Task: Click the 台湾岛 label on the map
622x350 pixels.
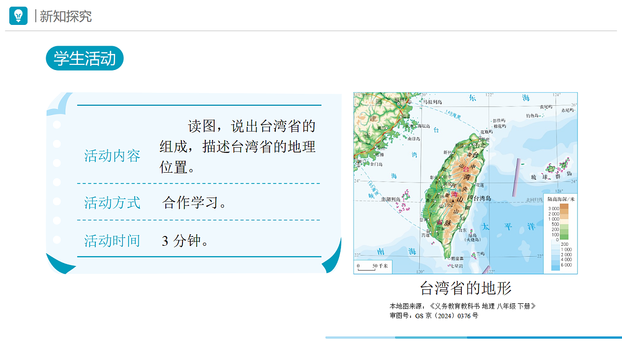Action: [482, 198]
